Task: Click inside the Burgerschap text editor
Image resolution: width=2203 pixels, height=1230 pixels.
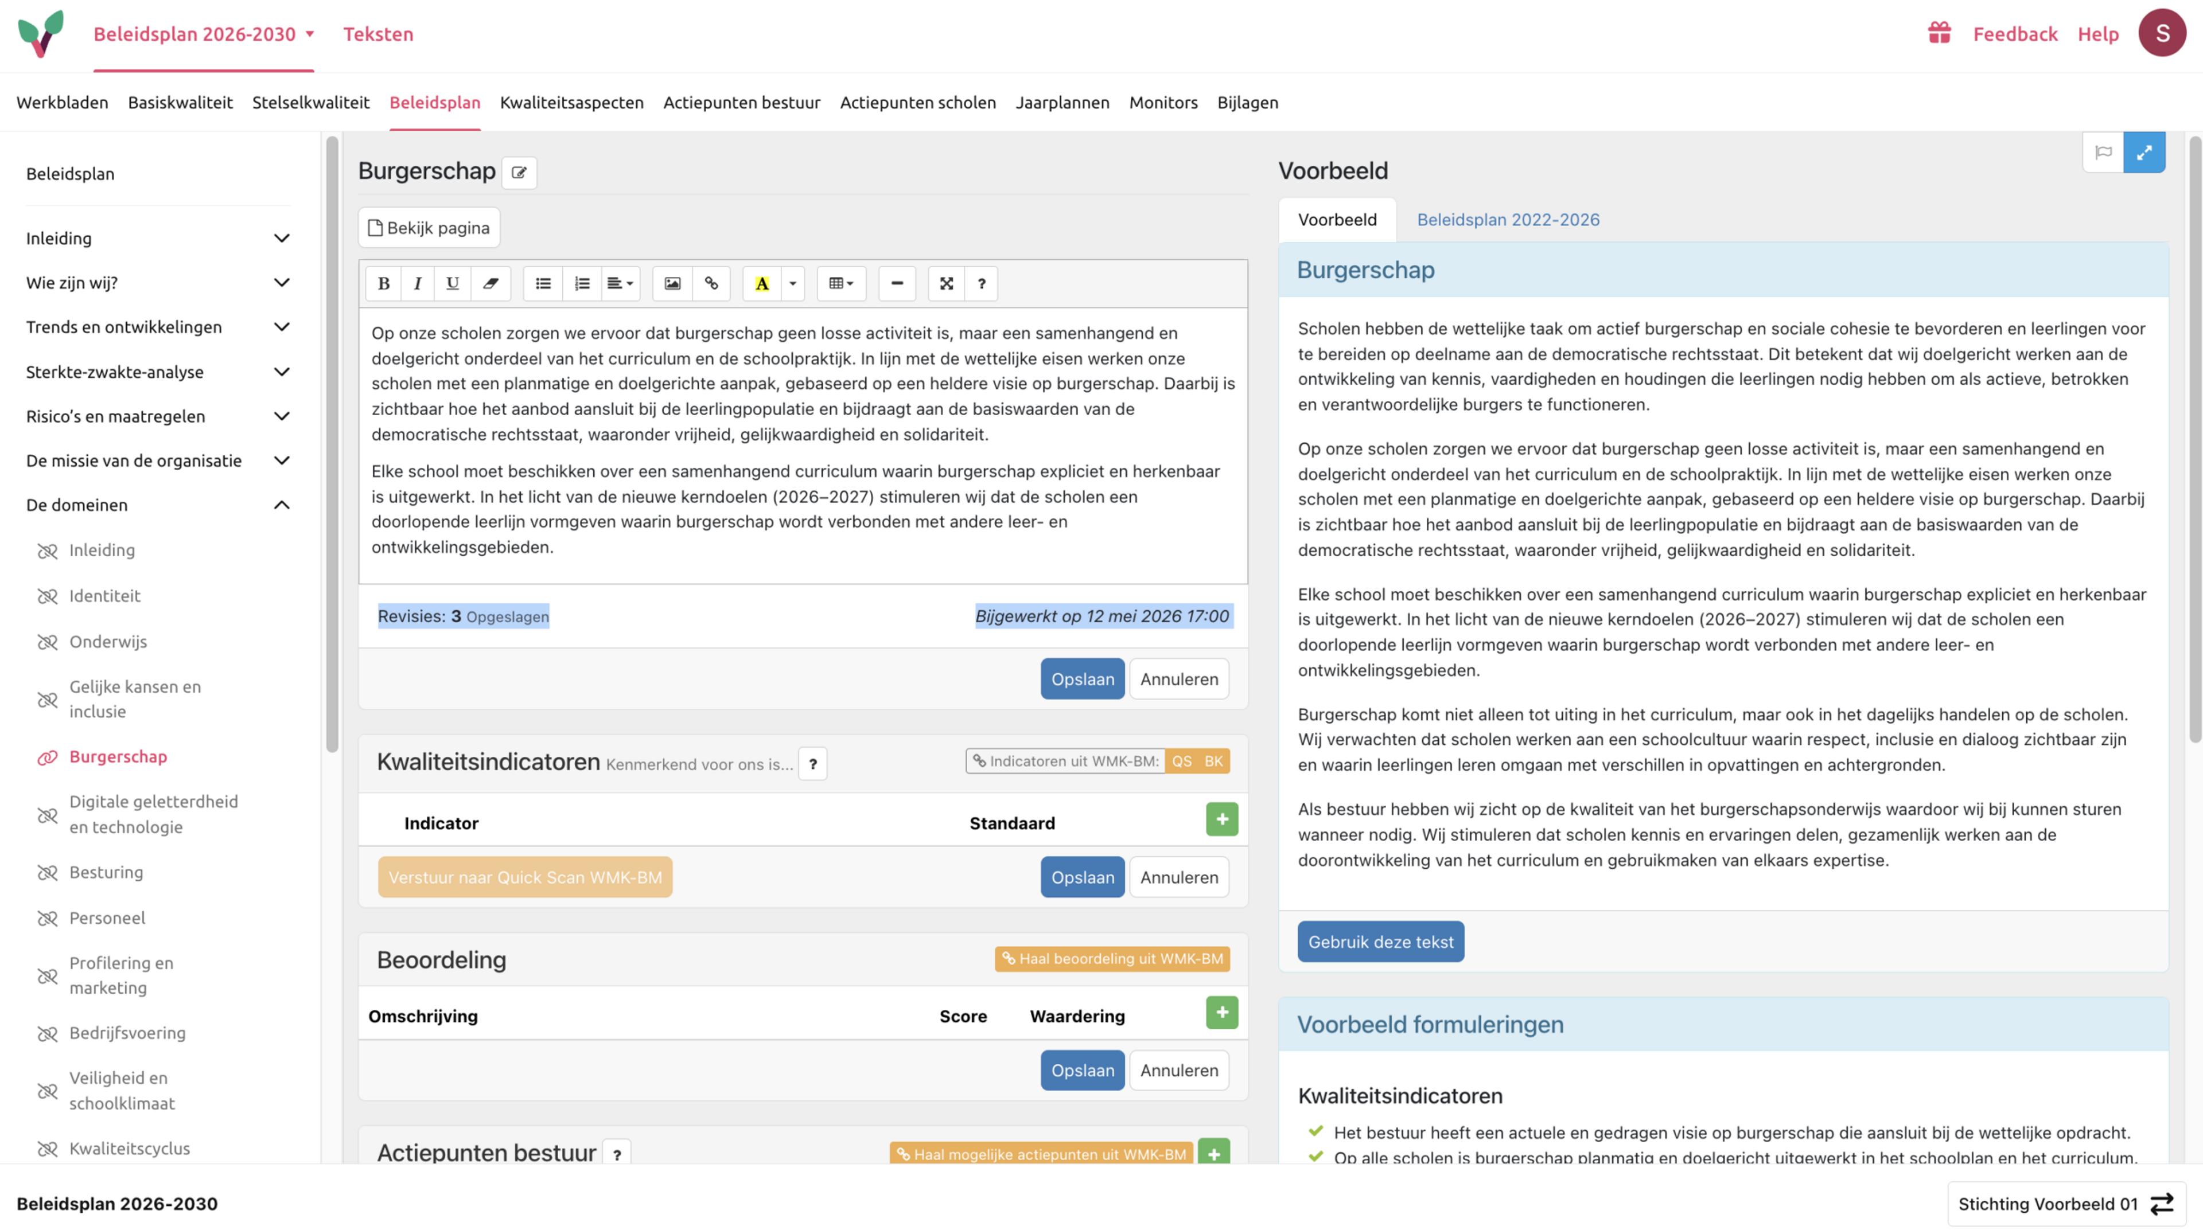Action: click(x=803, y=446)
